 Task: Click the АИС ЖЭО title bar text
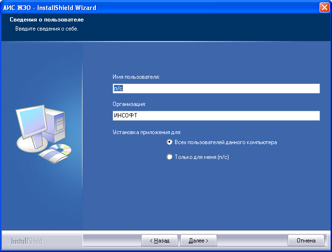50,8
